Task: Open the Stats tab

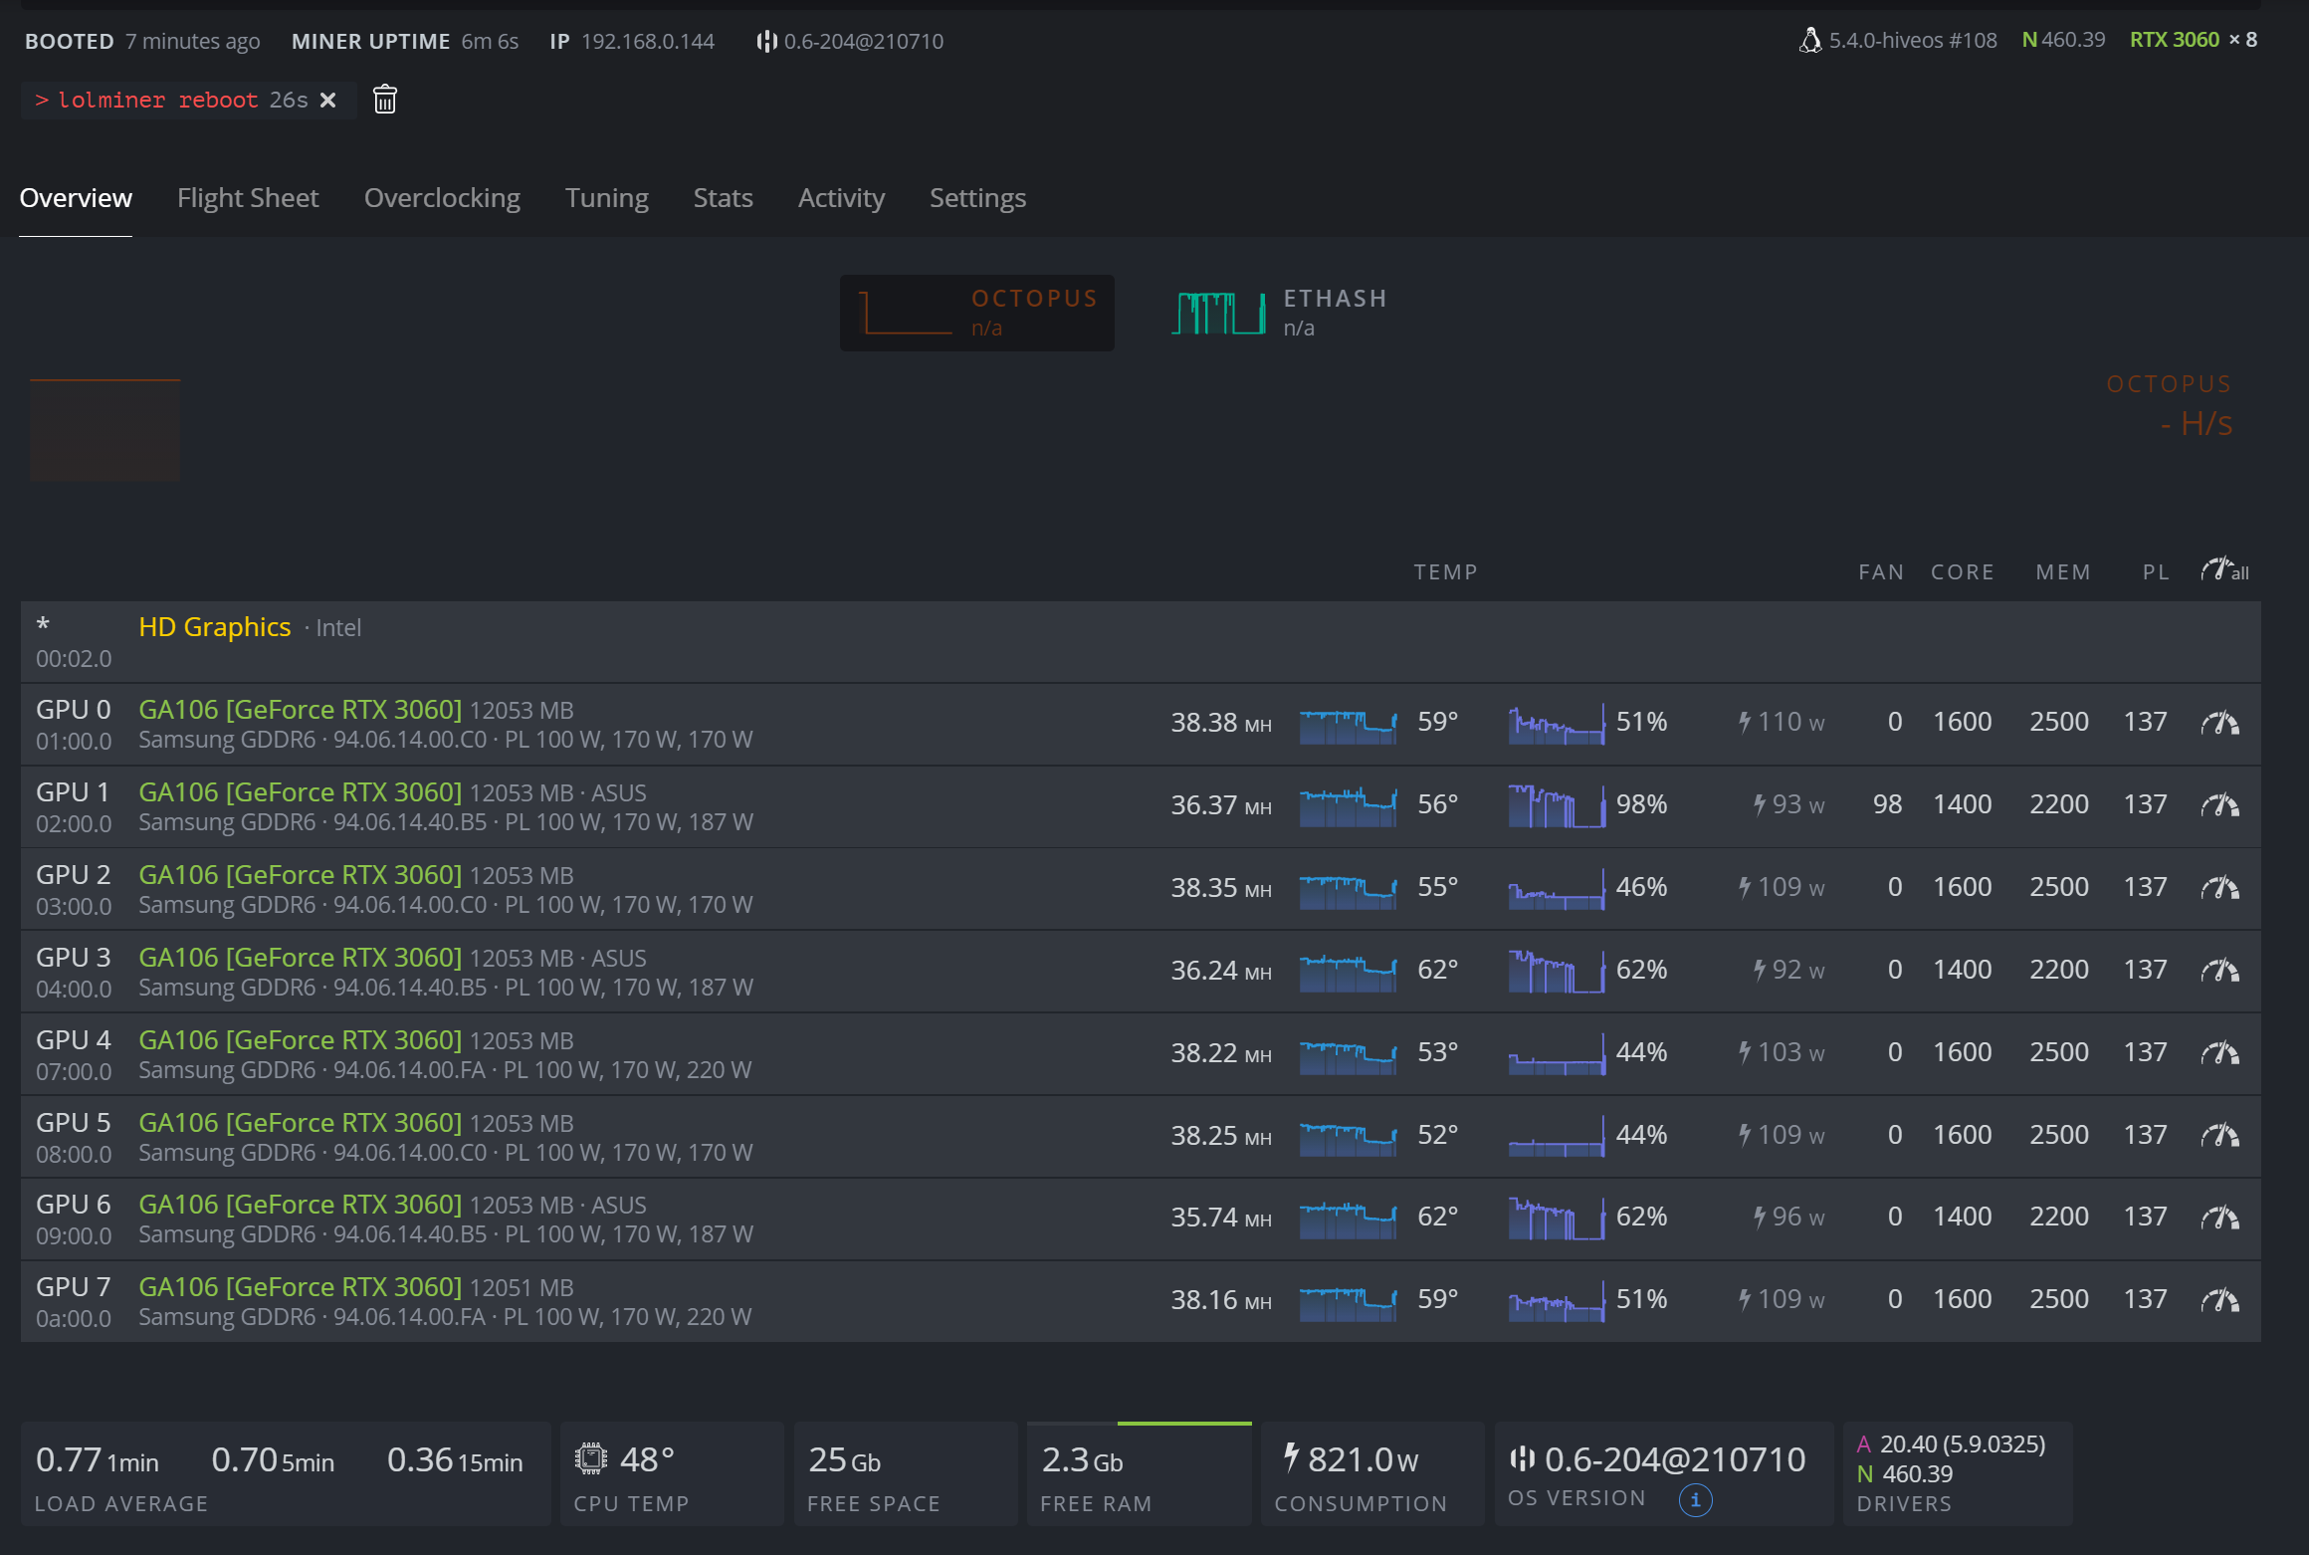Action: tap(724, 198)
